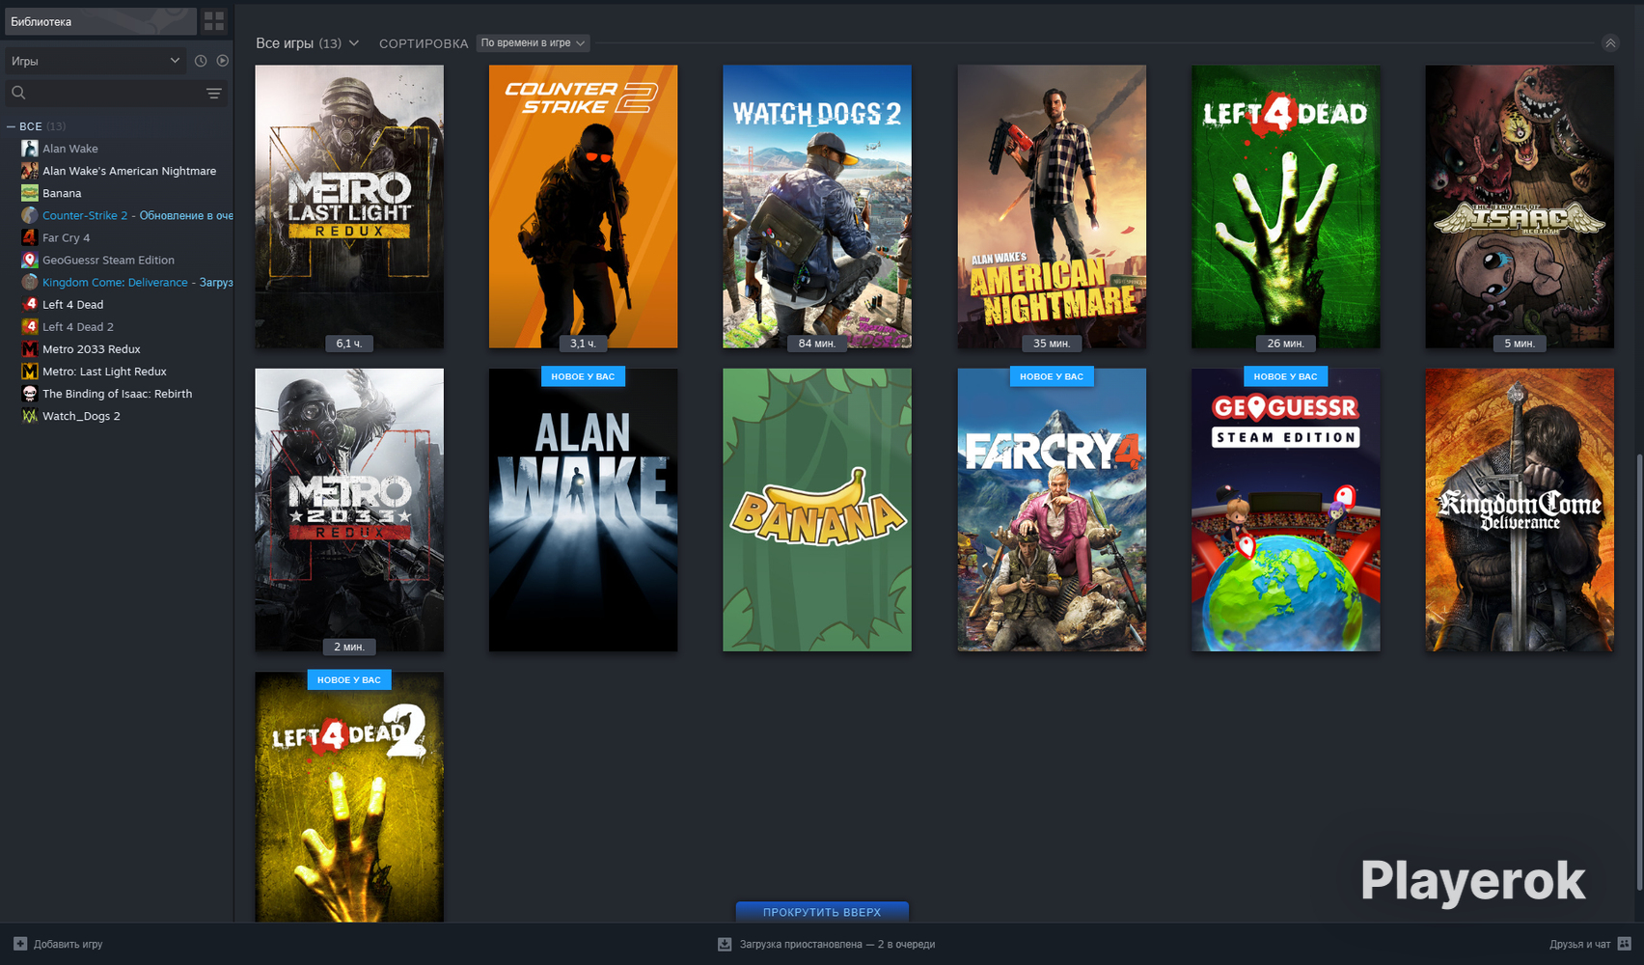Open the Left 4 Dead 2 yellow cover
Screen dimensions: 1644x965
(x=349, y=797)
